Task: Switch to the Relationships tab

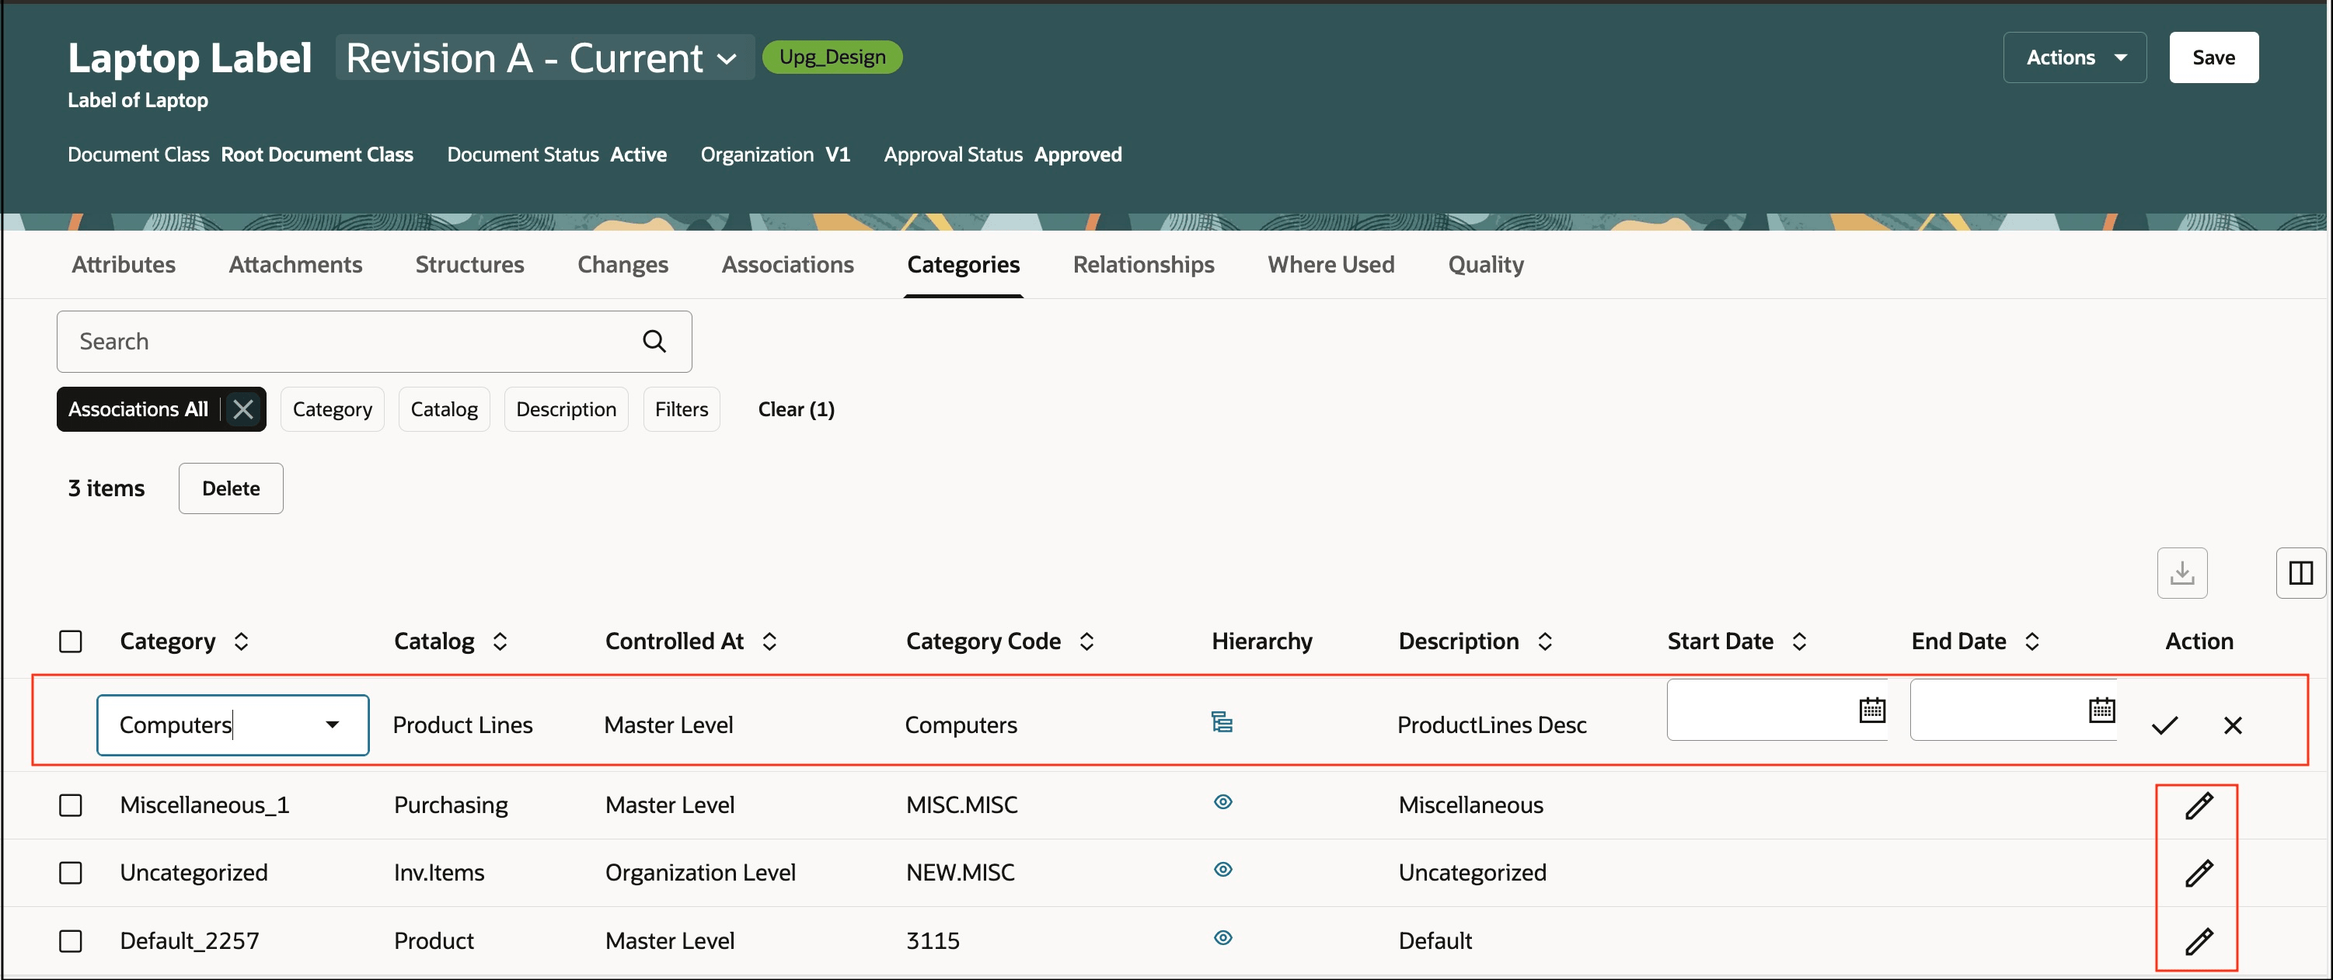Action: click(x=1143, y=264)
